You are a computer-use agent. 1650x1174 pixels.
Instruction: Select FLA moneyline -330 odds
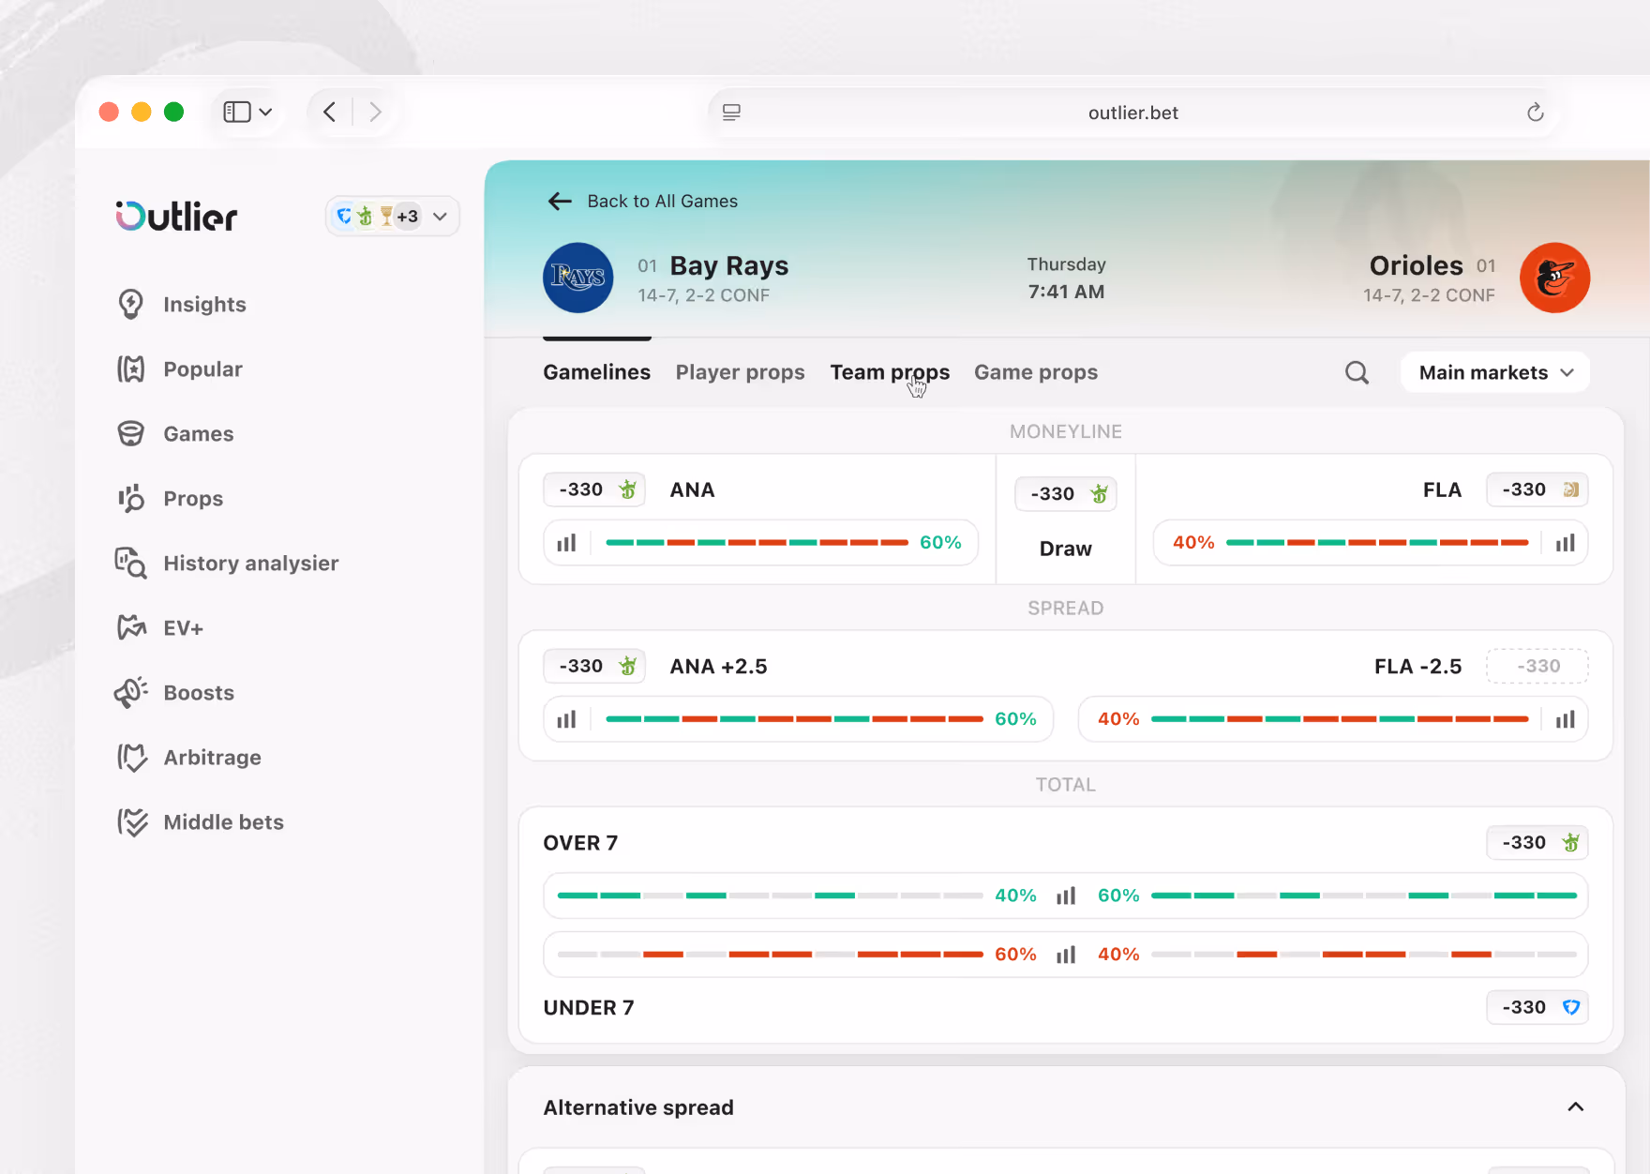coord(1537,489)
